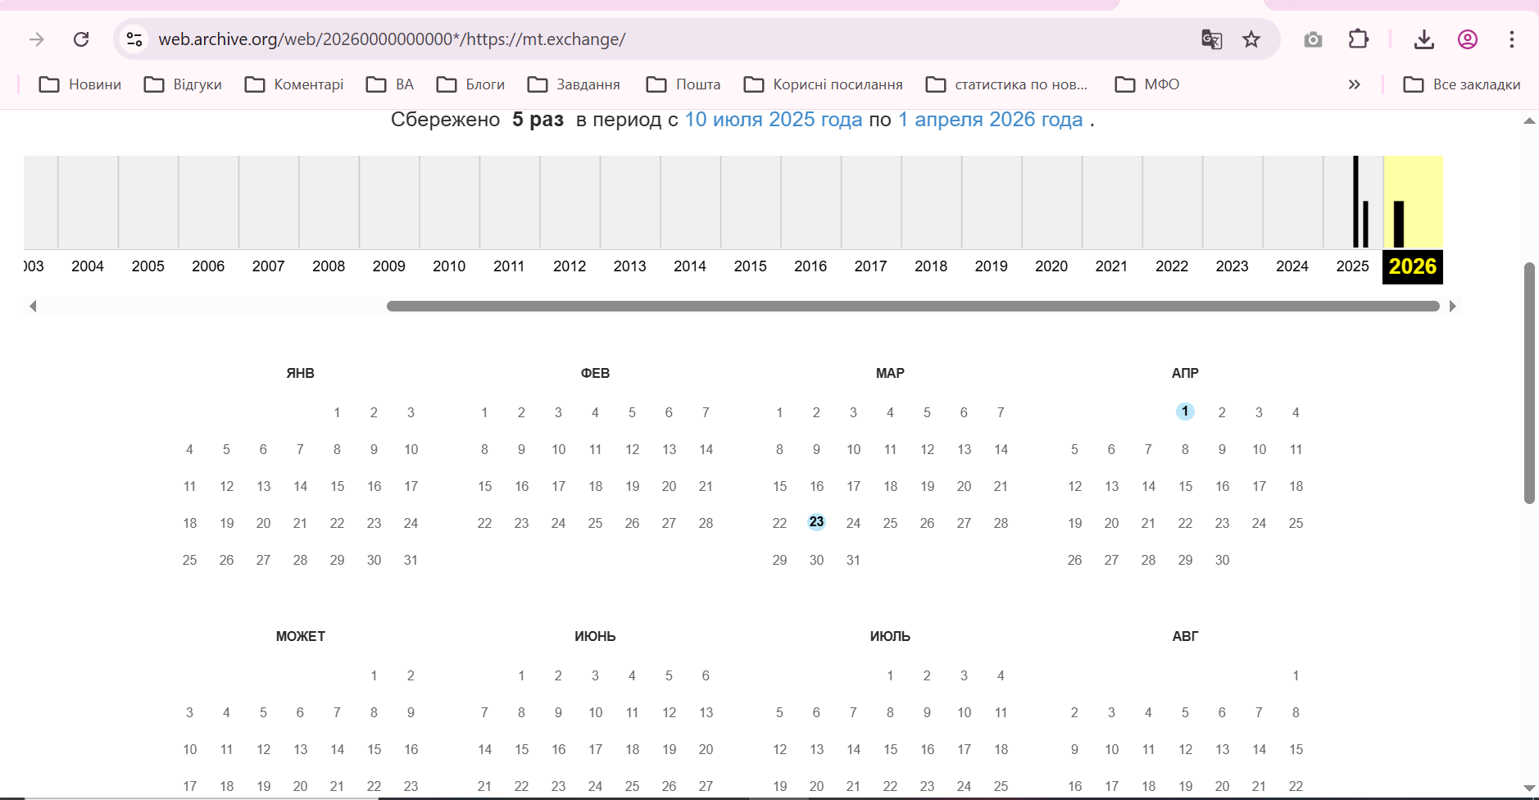Open the Chrome three-dot menu

[x=1512, y=39]
